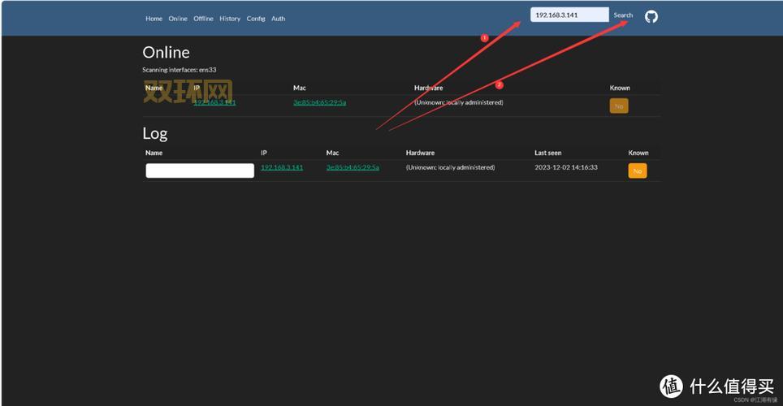Image resolution: width=783 pixels, height=406 pixels.
Task: Click the Log section heading
Action: (155, 133)
